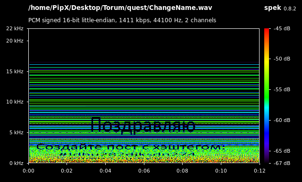Click the spek application name

[273, 8]
